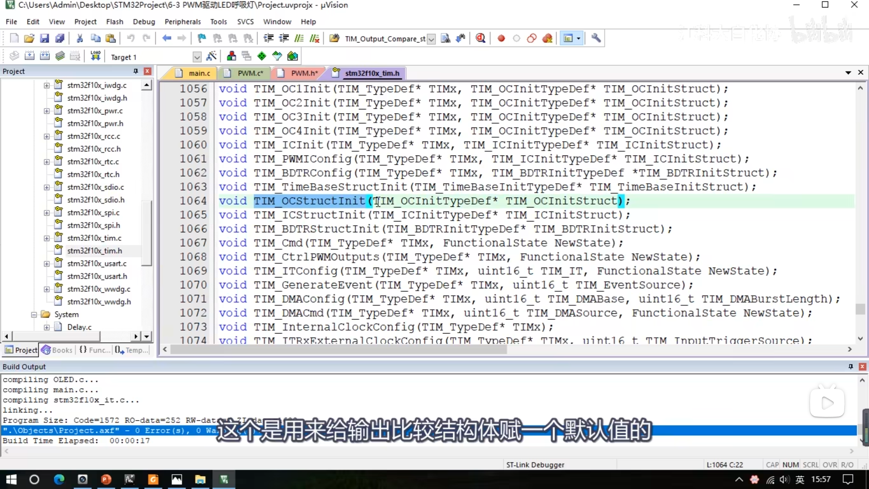
Task: Expand the stm32f10x_tim.c tree node
Action: point(47,238)
